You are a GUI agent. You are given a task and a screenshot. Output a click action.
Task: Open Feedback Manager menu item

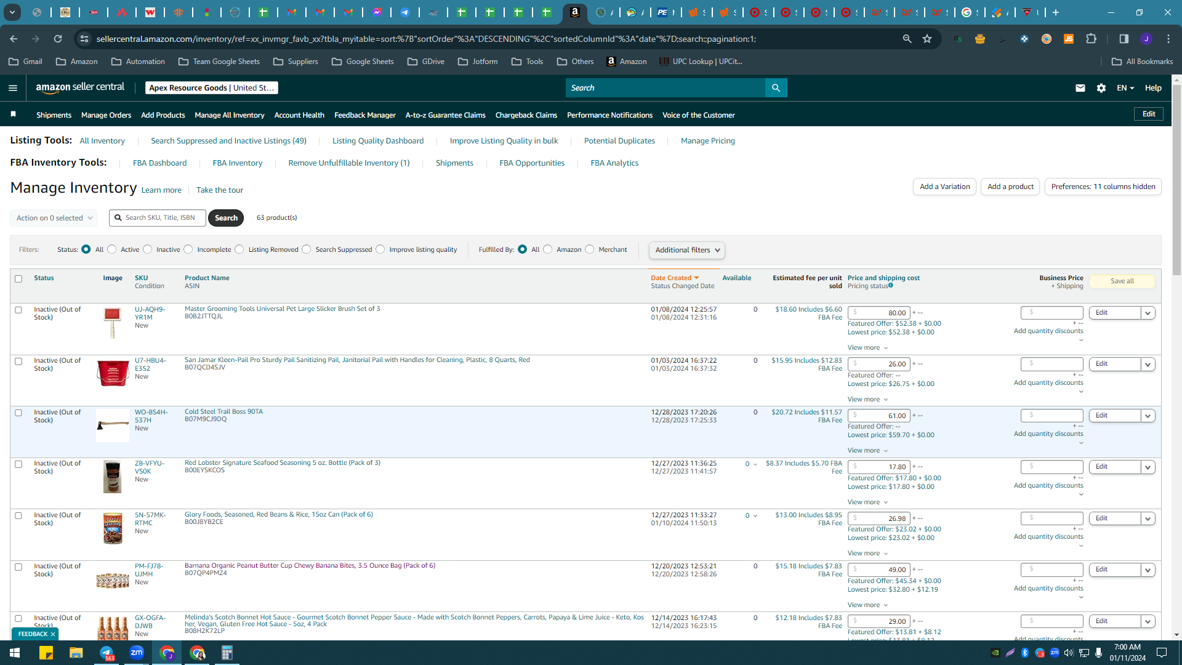(x=365, y=115)
